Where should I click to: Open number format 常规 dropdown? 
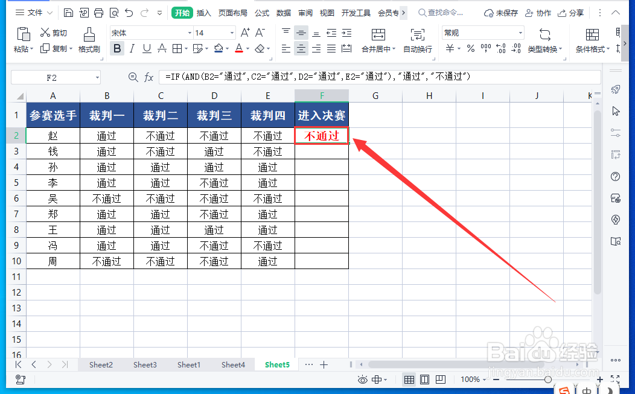coord(520,33)
